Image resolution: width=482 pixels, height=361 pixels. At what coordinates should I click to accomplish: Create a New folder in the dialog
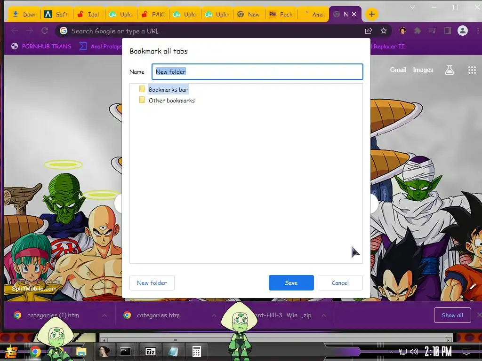(152, 283)
